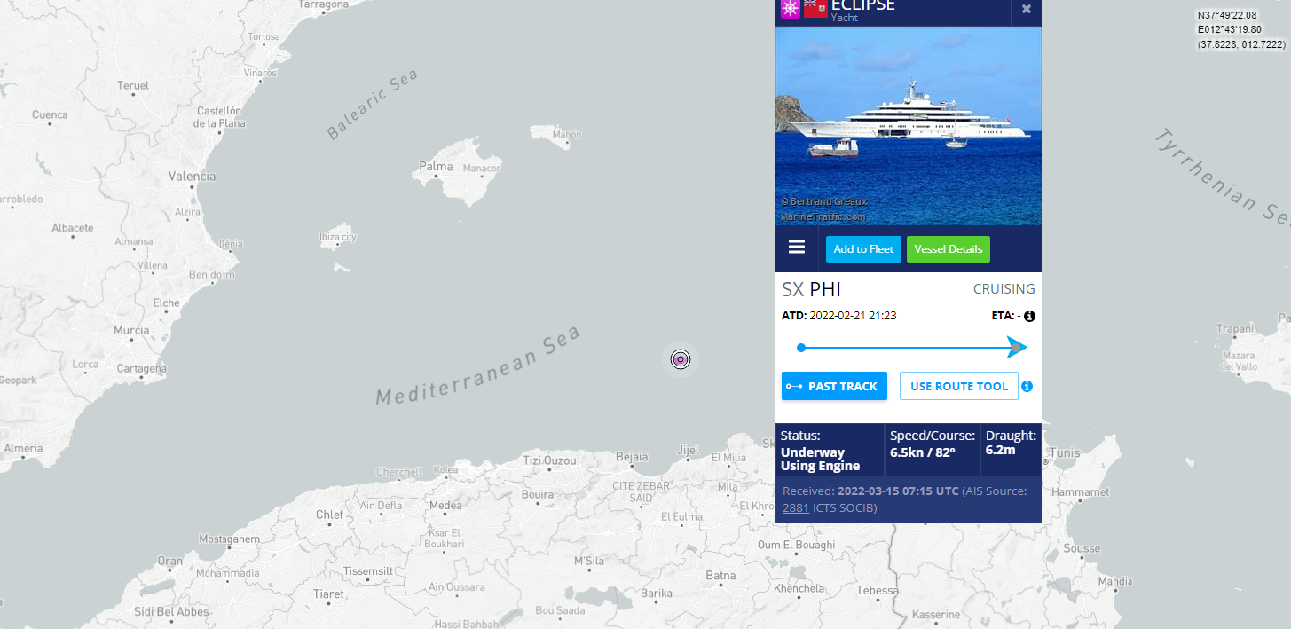Click the voyage progress arrow endpoint

[1017, 348]
